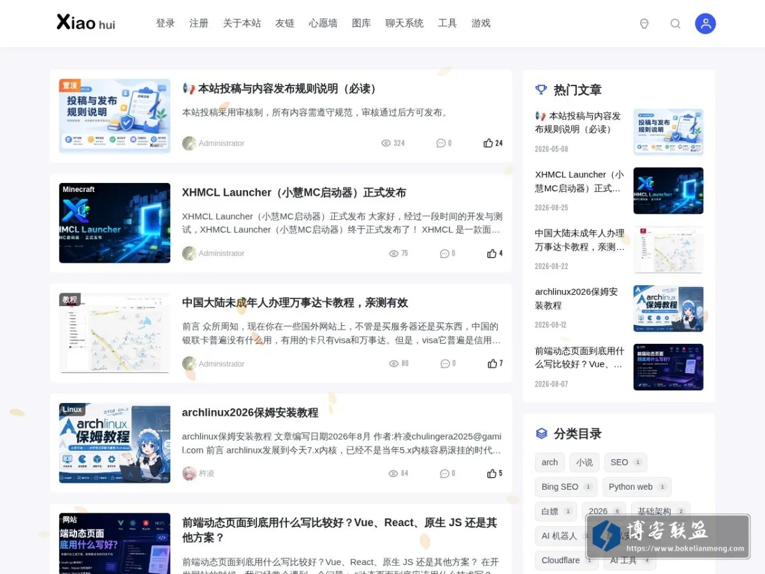Open the search magnifier icon
Screen dimensions: 765x574
pos(675,24)
